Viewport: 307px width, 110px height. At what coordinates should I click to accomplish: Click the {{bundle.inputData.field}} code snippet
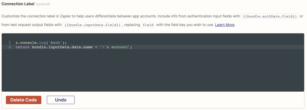coord(93,25)
